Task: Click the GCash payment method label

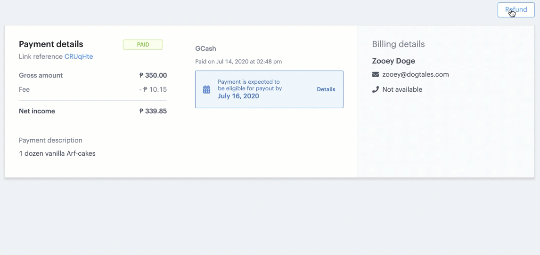Action: click(x=205, y=48)
